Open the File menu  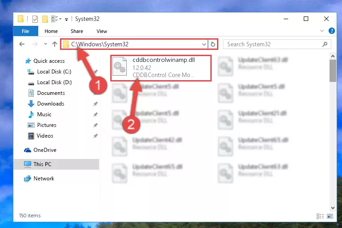point(25,31)
